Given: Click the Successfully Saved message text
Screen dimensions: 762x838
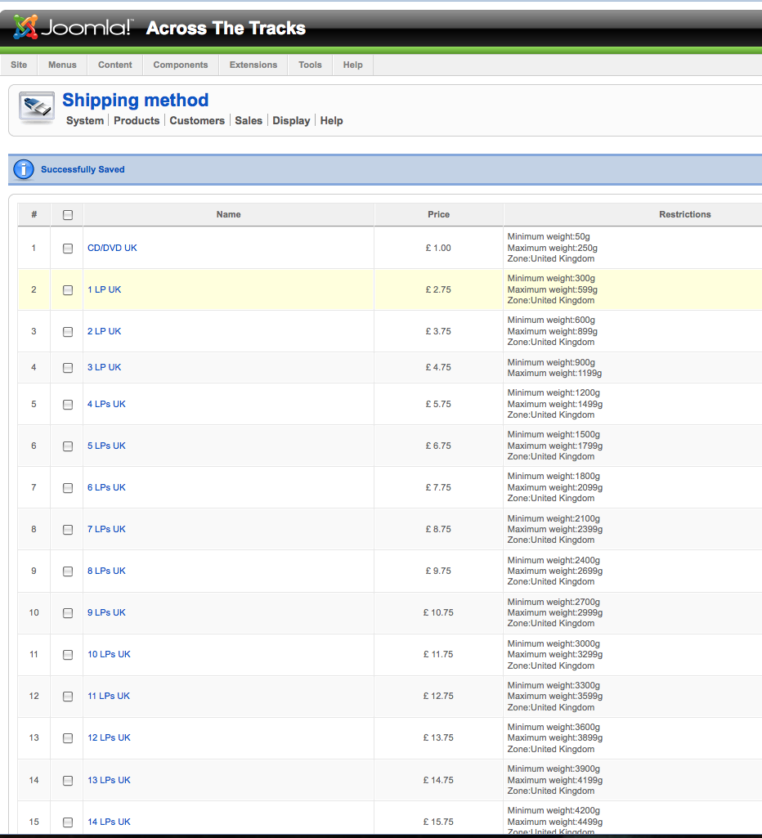Looking at the screenshot, I should click(x=83, y=169).
